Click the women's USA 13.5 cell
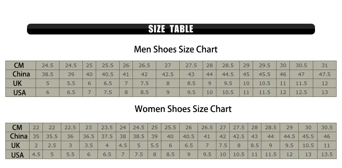 (x=327, y=155)
